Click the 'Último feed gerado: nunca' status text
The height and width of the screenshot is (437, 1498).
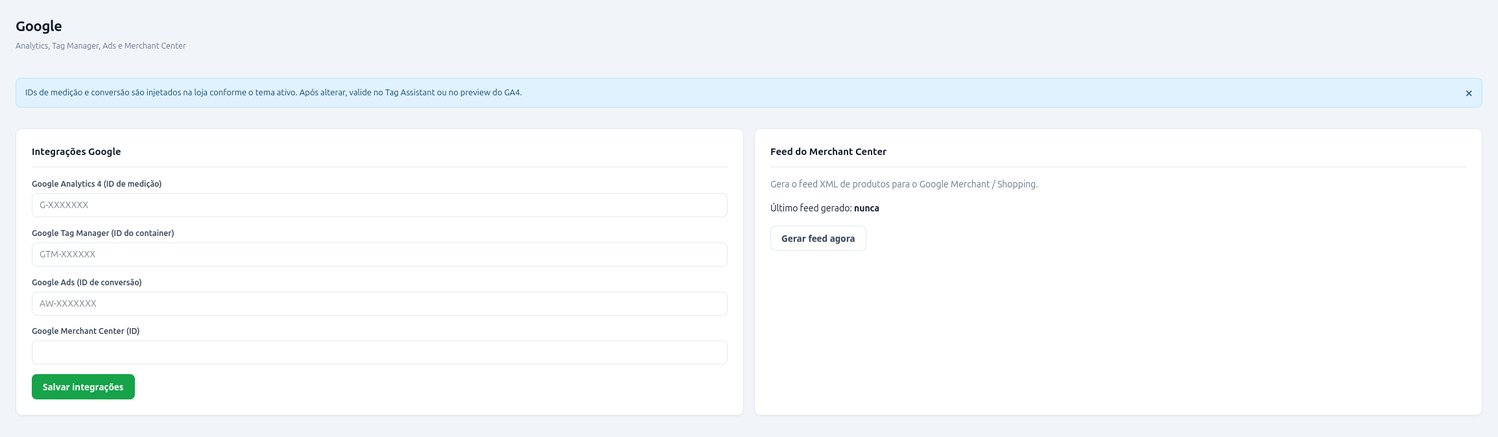[x=825, y=208]
